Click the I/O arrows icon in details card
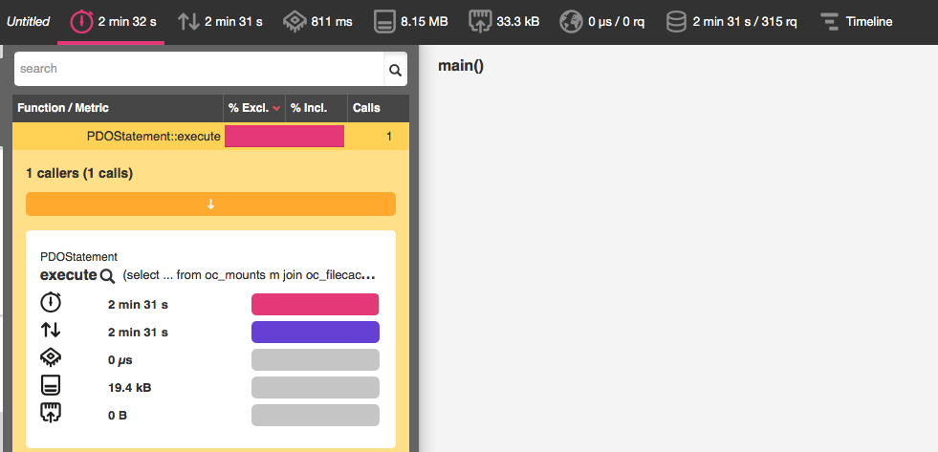This screenshot has height=452, width=938. pos(51,330)
